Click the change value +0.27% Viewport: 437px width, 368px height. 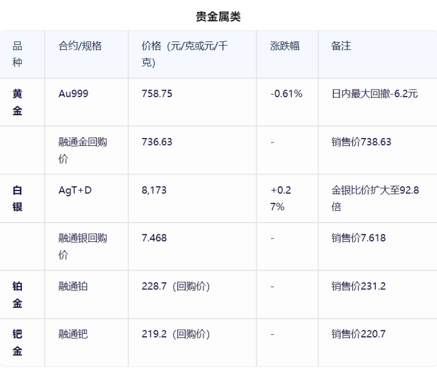(x=281, y=199)
